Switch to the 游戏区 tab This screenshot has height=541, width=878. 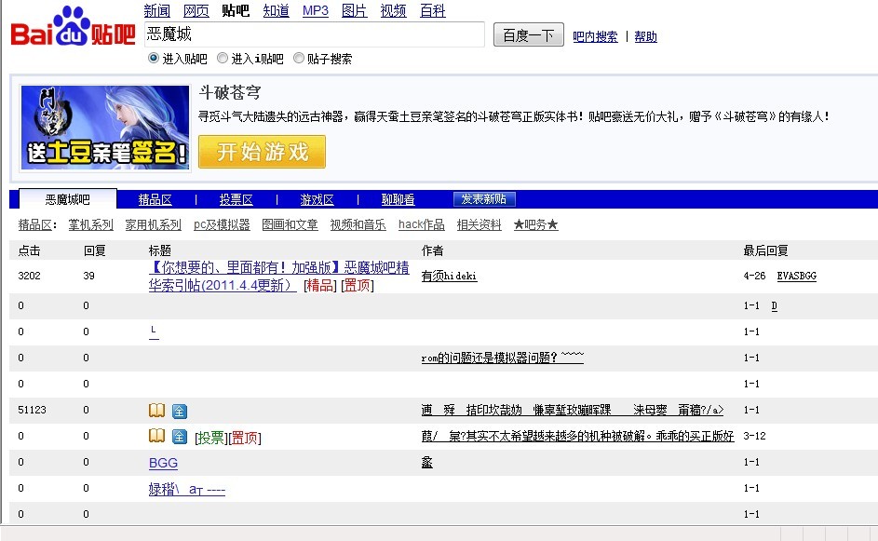click(317, 199)
